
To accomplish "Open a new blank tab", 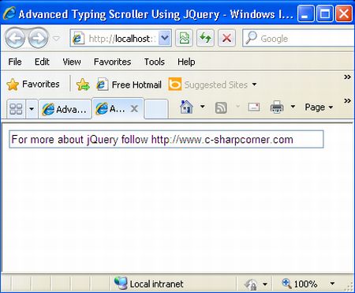I will [156, 109].
